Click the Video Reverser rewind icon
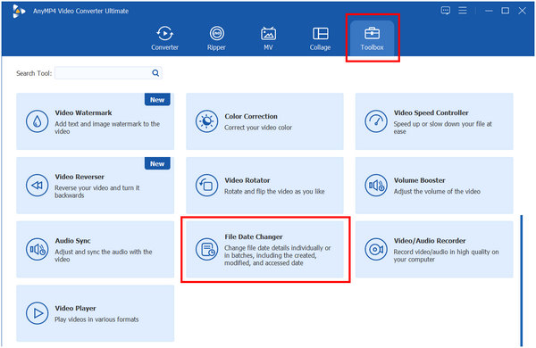This screenshot has width=536, height=348. pos(37,185)
